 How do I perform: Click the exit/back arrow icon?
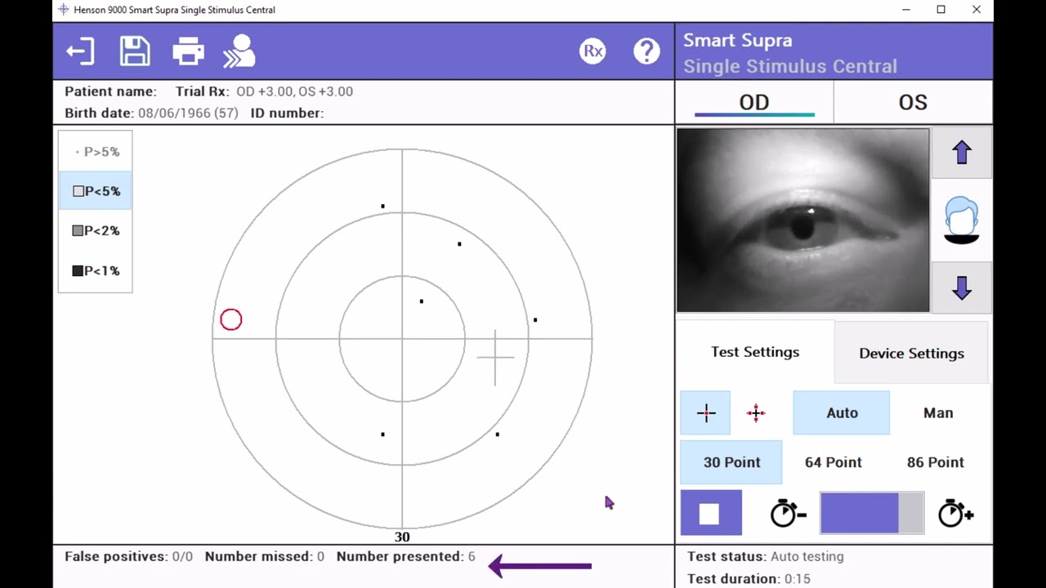coord(80,52)
